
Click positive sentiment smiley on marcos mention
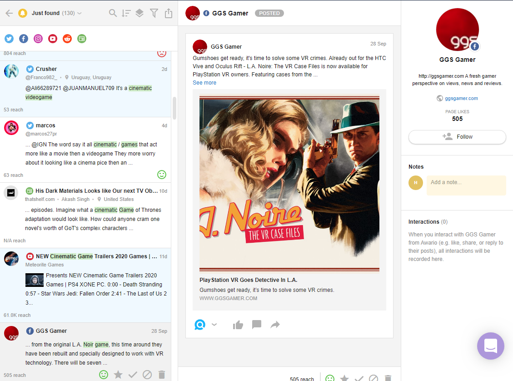pos(162,175)
